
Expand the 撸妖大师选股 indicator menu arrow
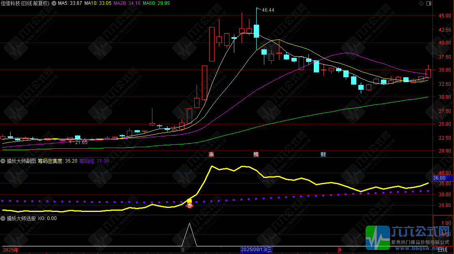[3, 218]
